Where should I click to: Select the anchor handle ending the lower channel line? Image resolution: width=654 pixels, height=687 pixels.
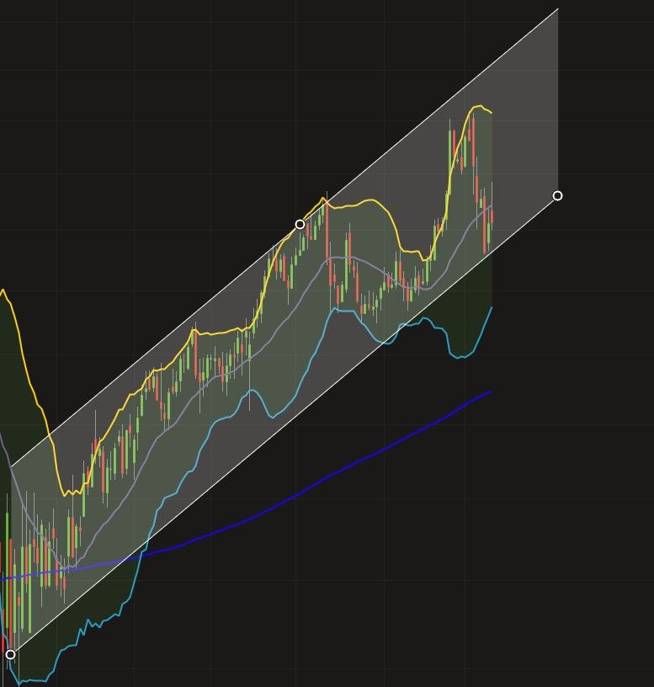coord(557,195)
